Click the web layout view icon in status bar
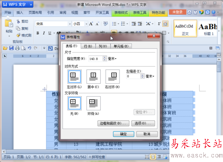The width and height of the screenshot is (223, 162). [165, 157]
